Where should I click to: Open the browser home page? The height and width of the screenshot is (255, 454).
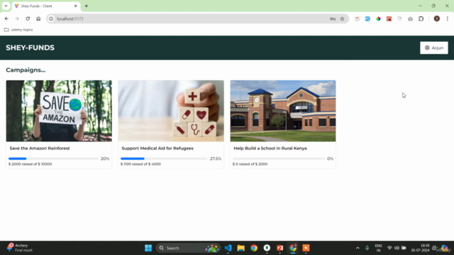click(x=38, y=19)
